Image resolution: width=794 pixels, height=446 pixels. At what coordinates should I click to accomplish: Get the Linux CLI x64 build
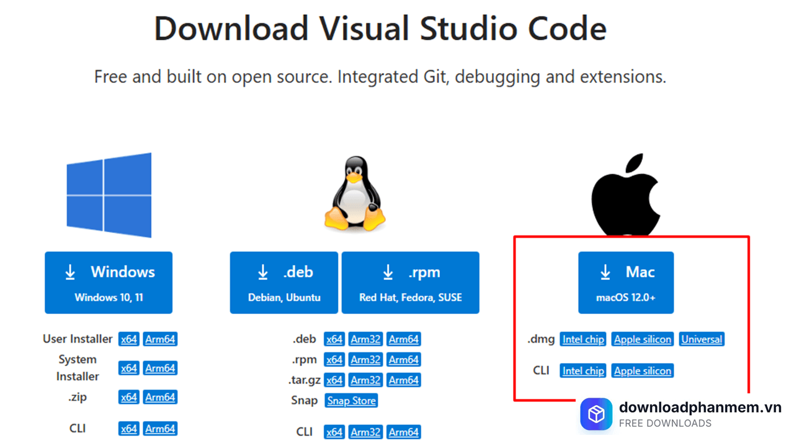click(334, 432)
